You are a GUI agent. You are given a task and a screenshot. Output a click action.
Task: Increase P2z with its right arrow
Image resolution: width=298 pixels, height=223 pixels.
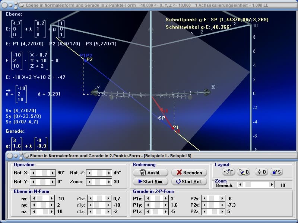[222, 211]
